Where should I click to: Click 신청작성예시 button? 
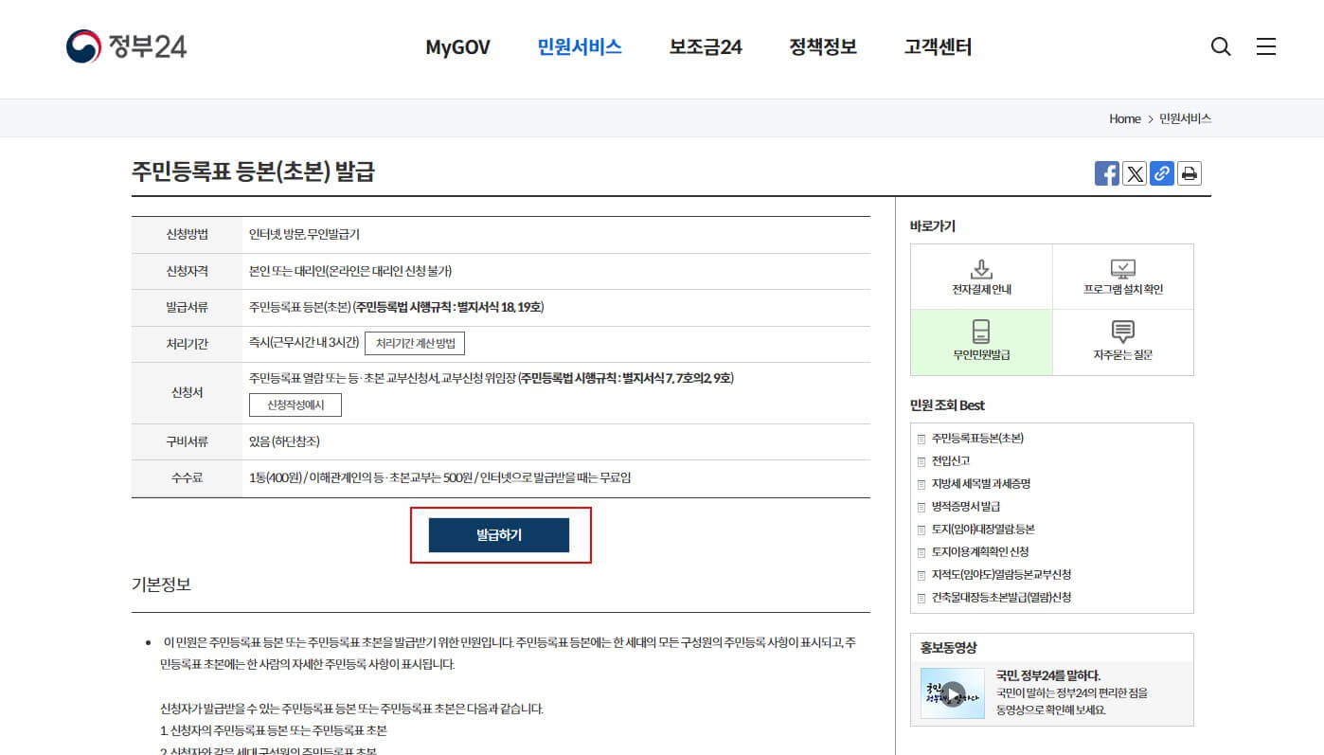(x=295, y=404)
